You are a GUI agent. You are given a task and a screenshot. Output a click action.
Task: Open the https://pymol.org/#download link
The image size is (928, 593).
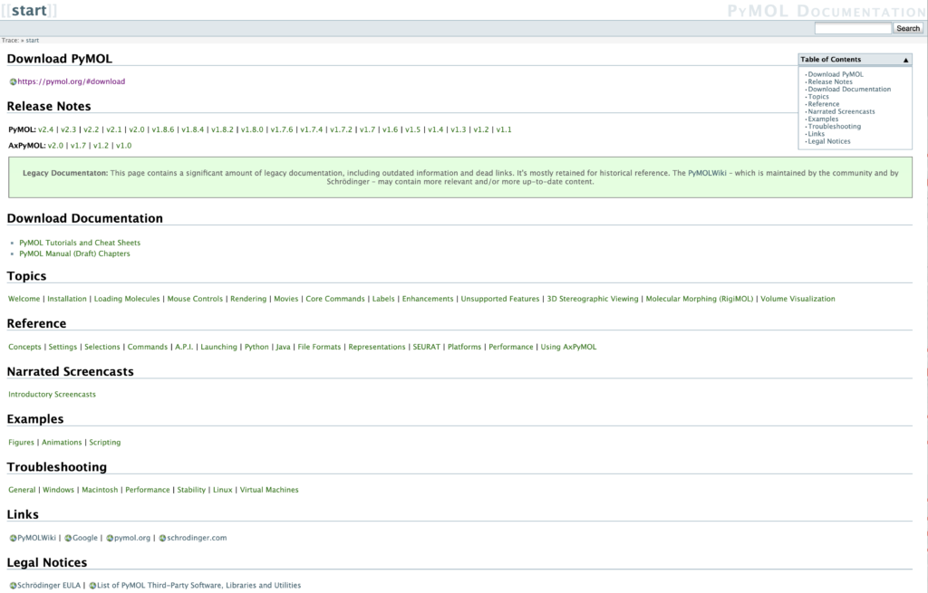click(71, 81)
